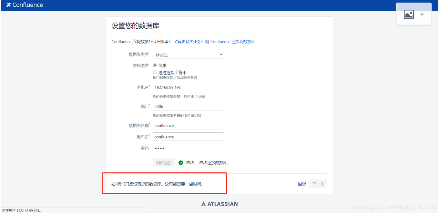This screenshot has height=213, width=439.
Task: Click the 用户名 input field
Action: 189,137
